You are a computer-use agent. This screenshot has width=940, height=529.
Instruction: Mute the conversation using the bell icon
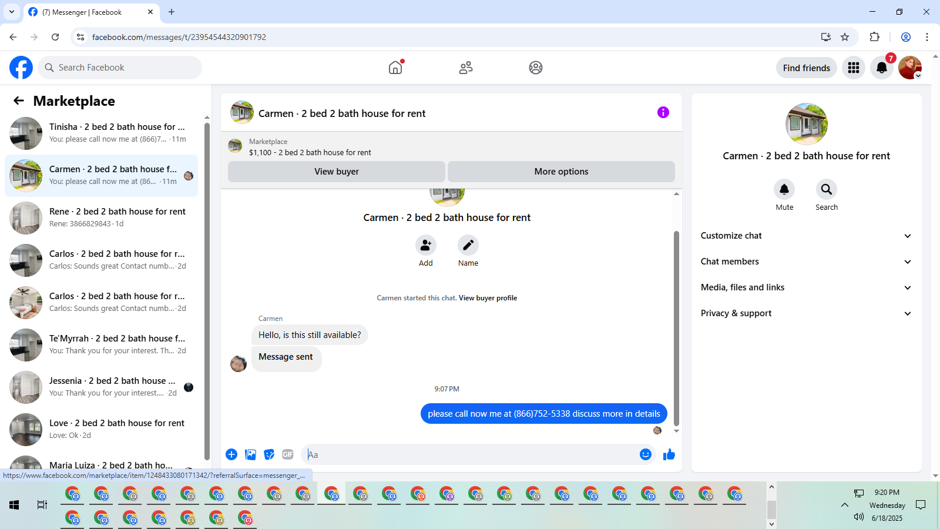(x=784, y=189)
